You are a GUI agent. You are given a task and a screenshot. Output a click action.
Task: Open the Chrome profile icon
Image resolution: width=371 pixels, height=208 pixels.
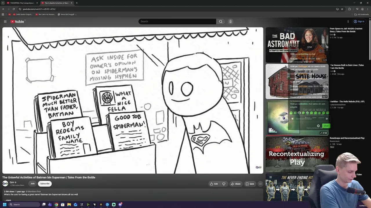coord(362,9)
